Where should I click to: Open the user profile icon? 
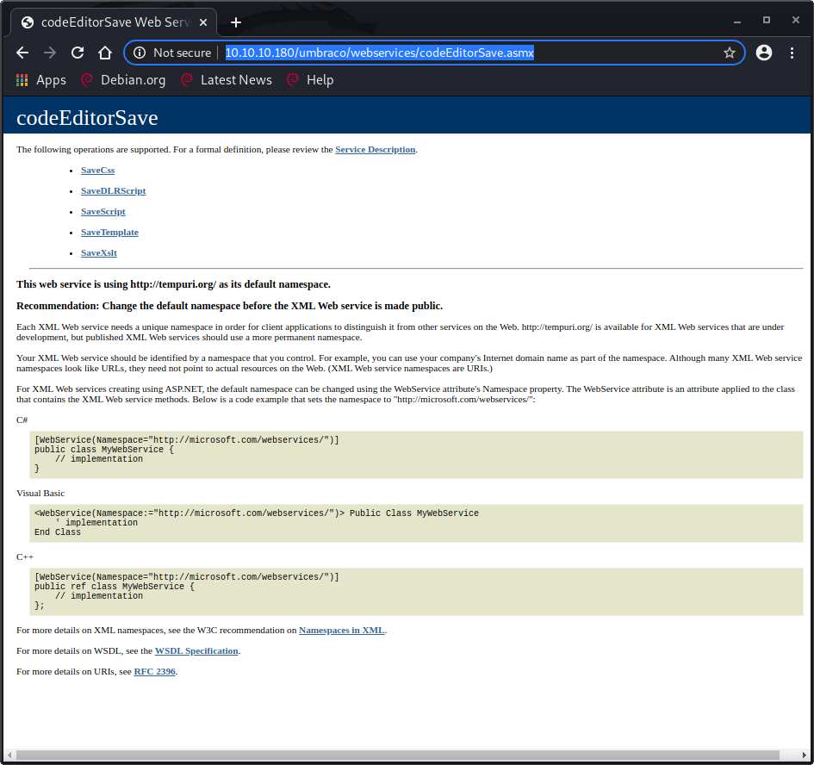pyautogui.click(x=763, y=53)
